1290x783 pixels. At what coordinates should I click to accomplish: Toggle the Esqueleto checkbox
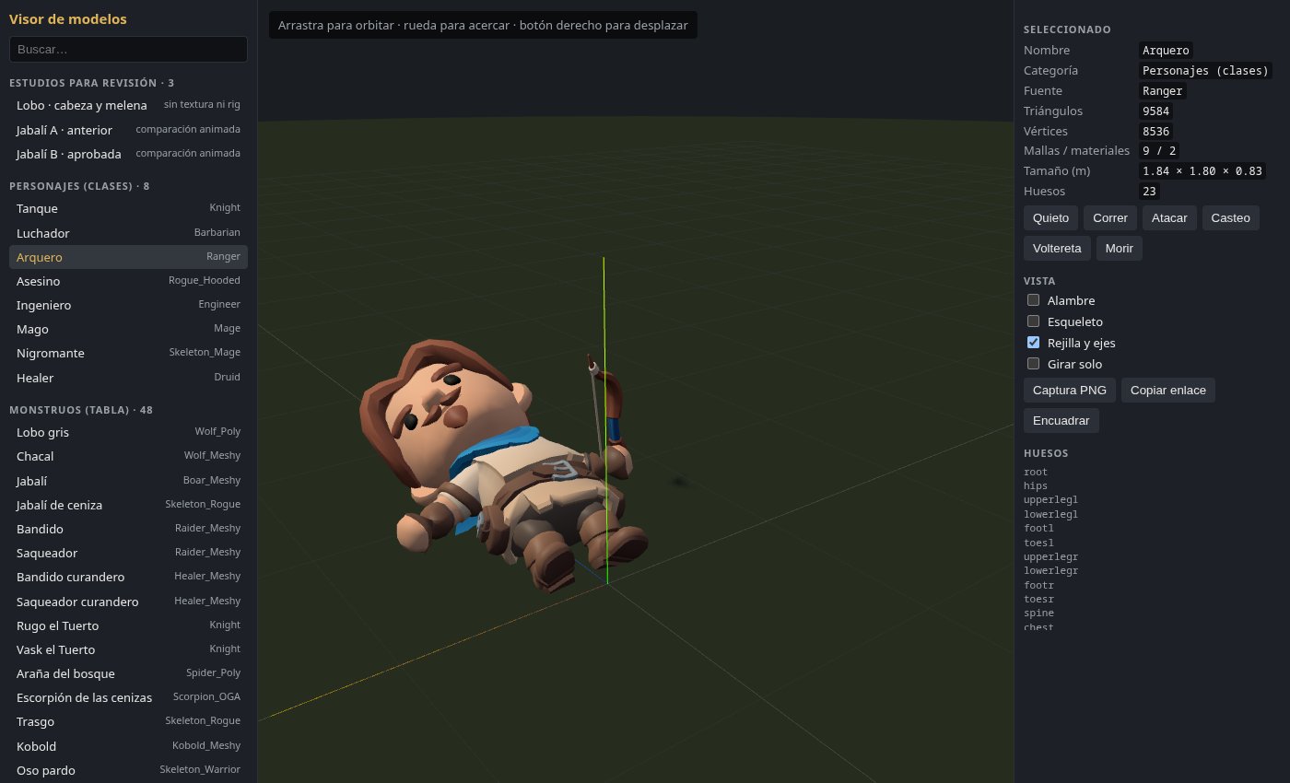[1034, 321]
